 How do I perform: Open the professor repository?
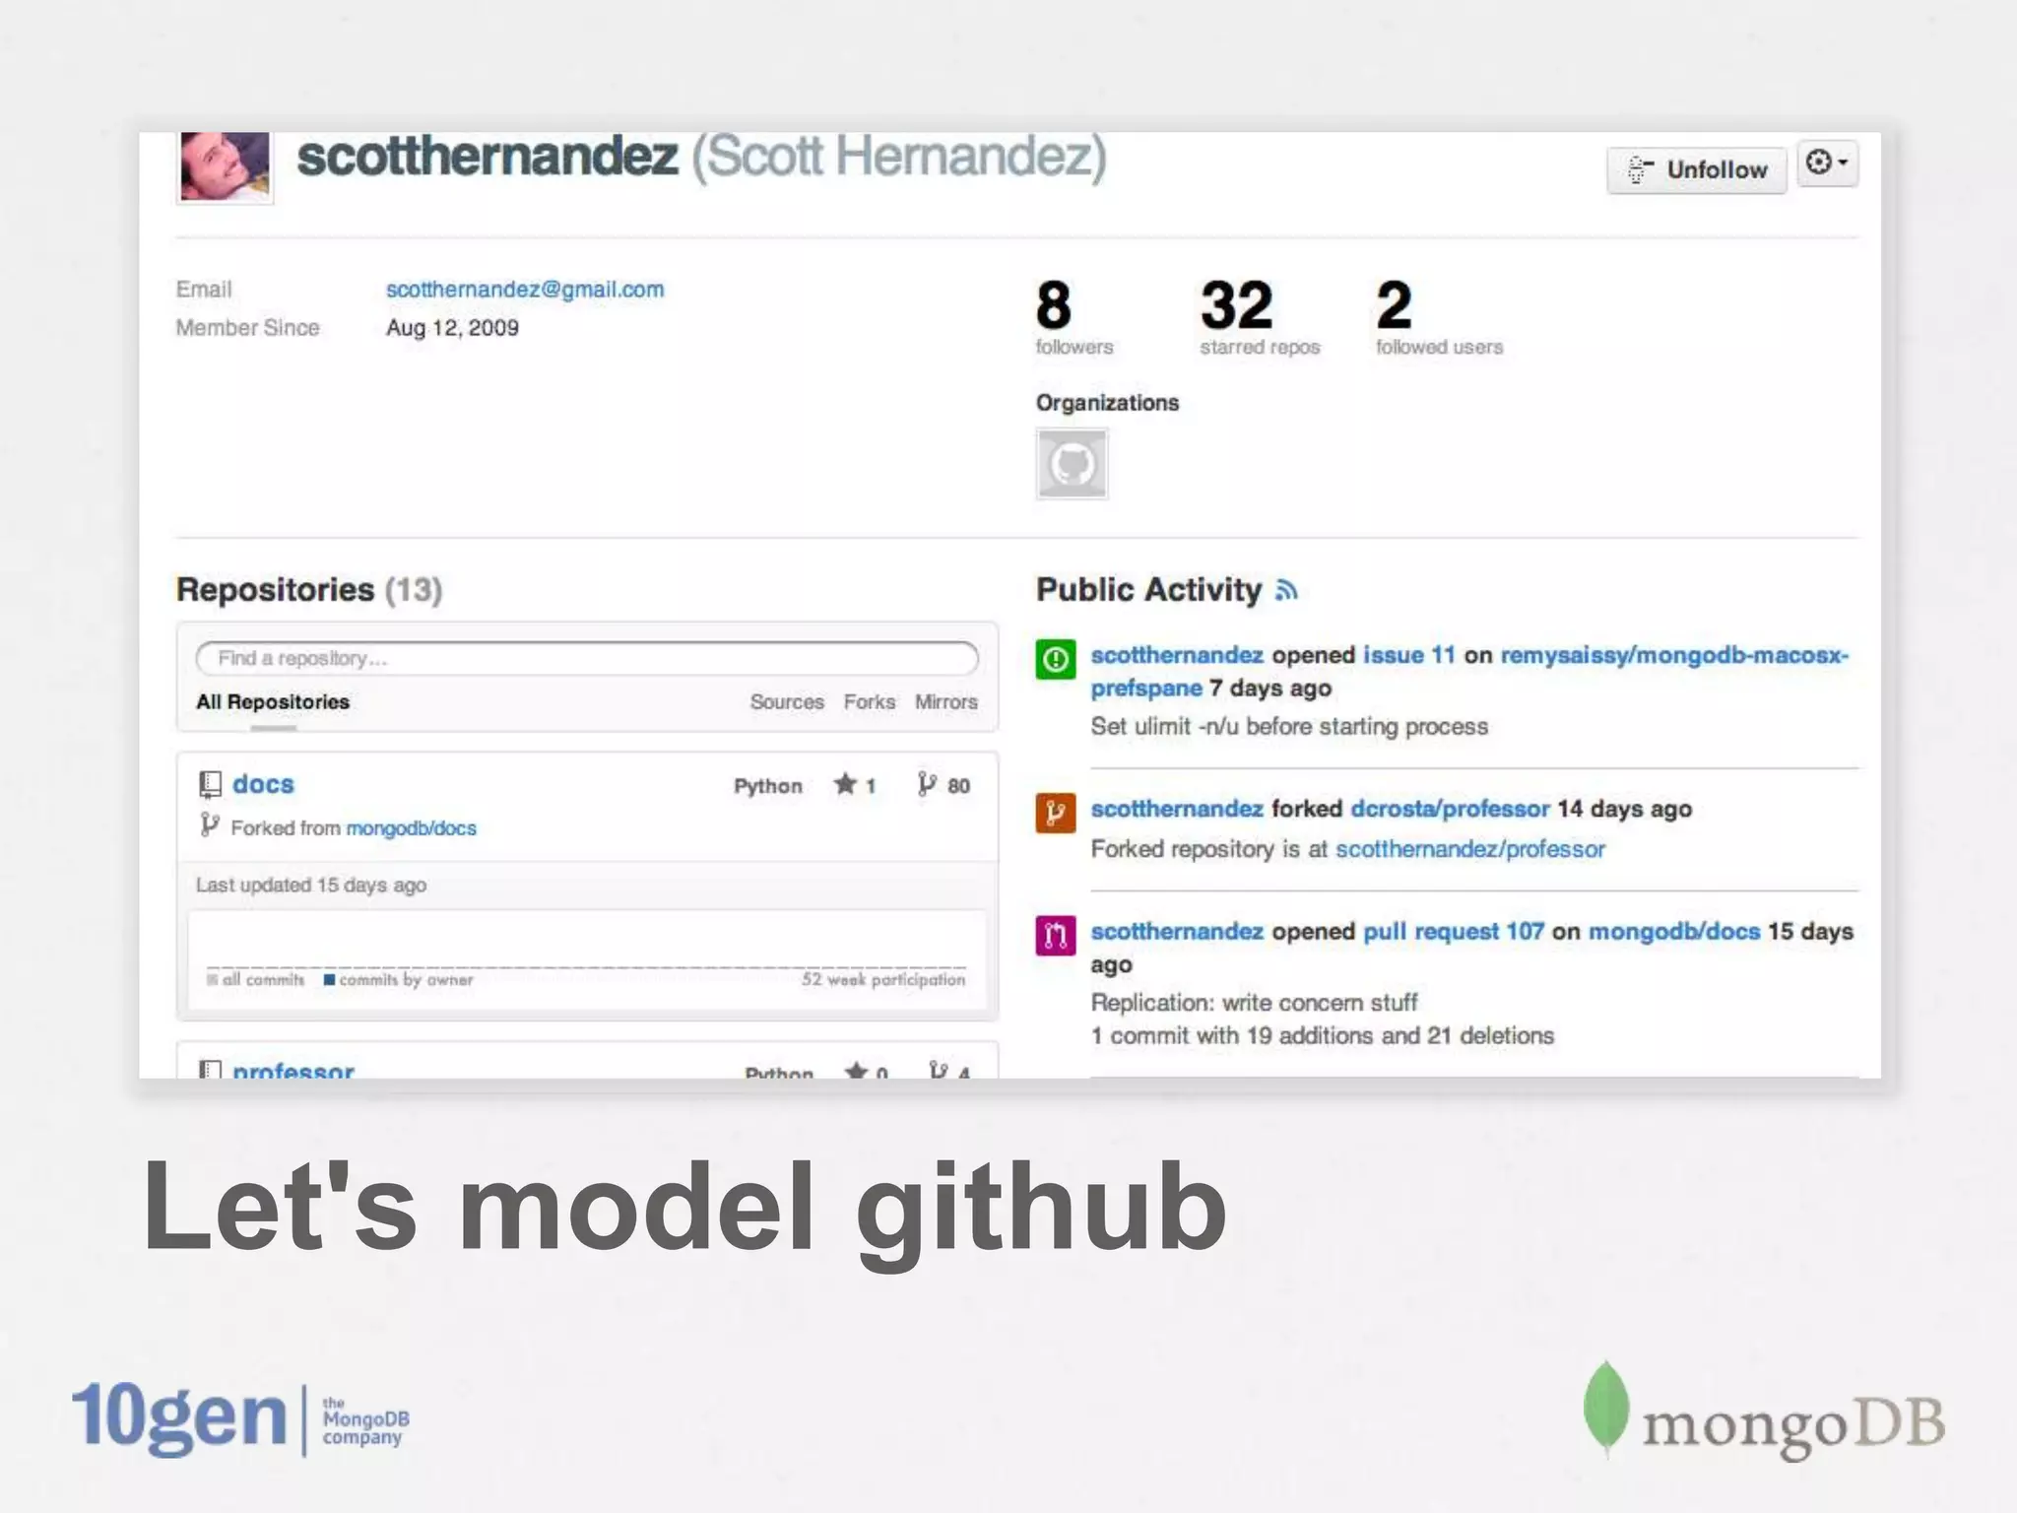(x=293, y=1070)
